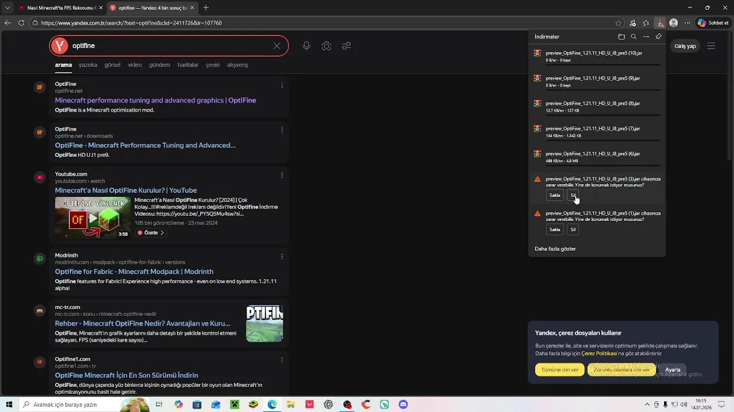
Task: Click Sakla for OptiFine pre5 (1).jar
Action: click(555, 229)
